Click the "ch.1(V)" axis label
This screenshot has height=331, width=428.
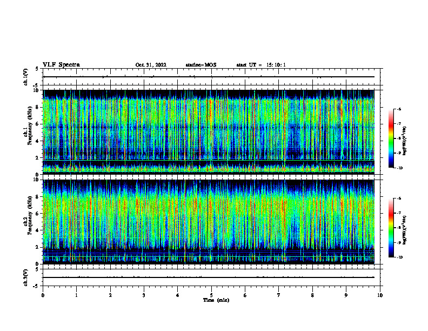(x=25, y=77)
